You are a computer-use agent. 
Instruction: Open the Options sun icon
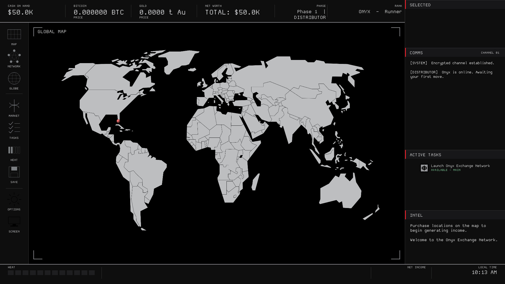point(14,199)
